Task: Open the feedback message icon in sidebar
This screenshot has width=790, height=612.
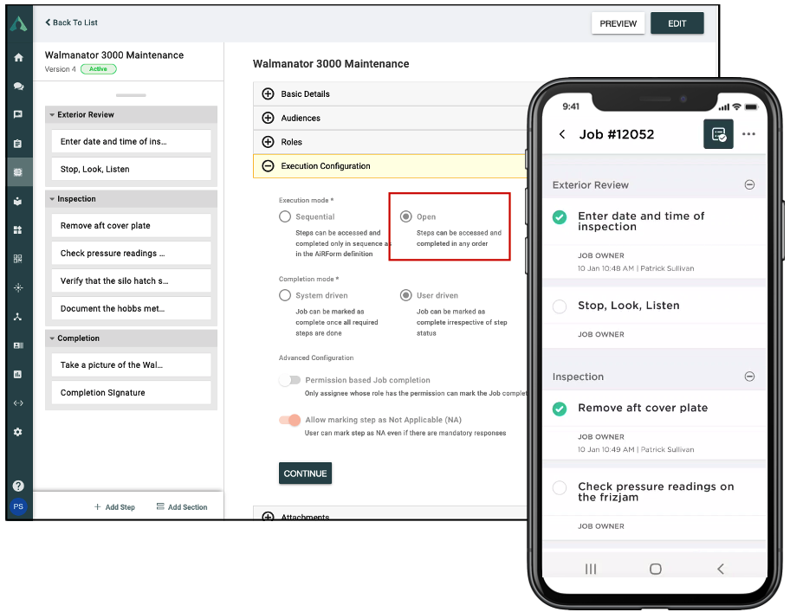Action: pyautogui.click(x=18, y=115)
